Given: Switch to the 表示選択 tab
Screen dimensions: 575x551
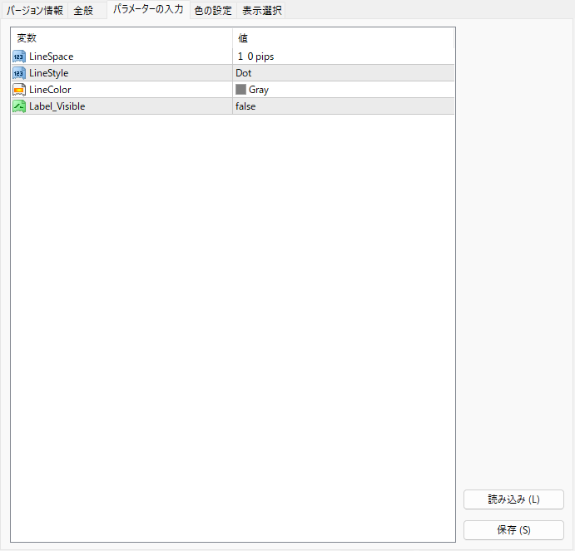Looking at the screenshot, I should point(262,10).
